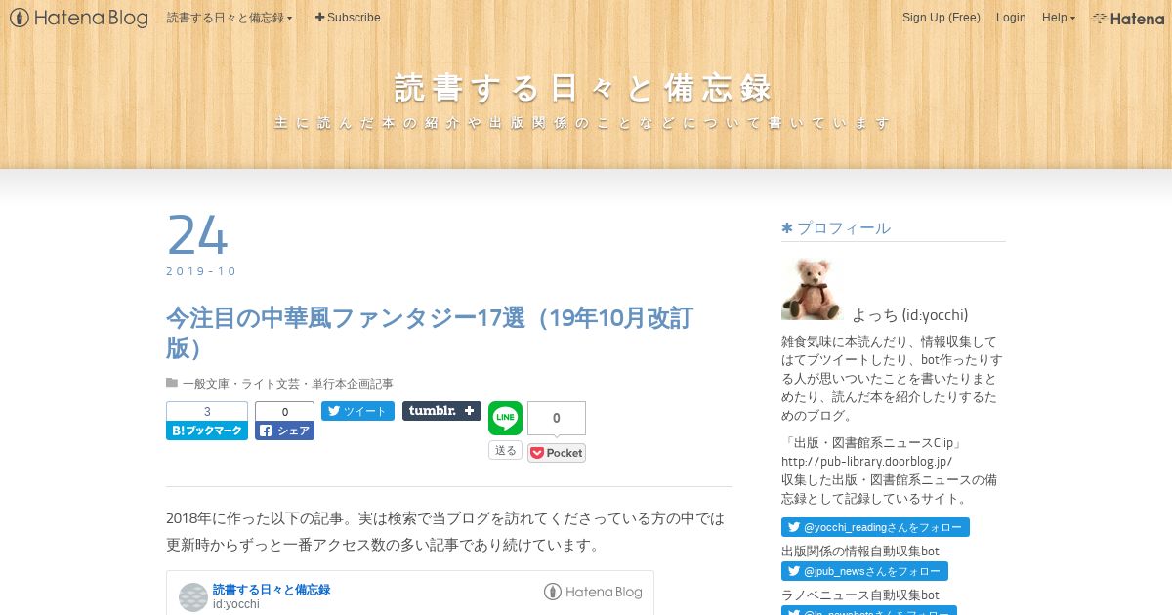Open the date link 24
Screen dimensions: 1172x615
tap(197, 235)
